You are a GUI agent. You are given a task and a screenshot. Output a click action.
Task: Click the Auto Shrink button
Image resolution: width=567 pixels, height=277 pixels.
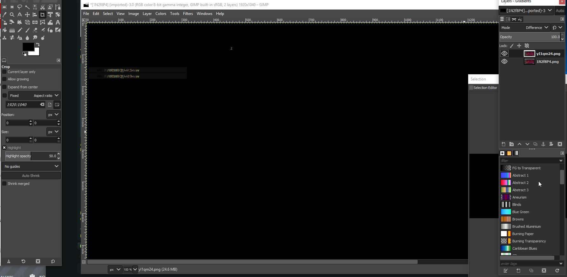tap(31, 176)
